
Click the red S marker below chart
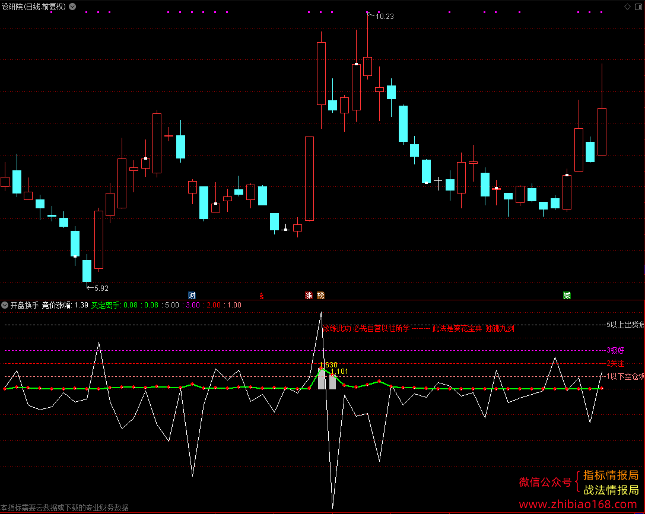pyautogui.click(x=262, y=296)
